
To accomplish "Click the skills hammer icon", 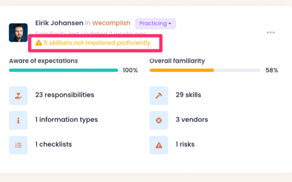I will [x=159, y=95].
